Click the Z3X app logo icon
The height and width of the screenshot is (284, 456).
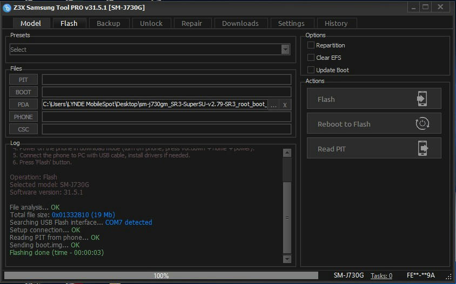coord(6,8)
